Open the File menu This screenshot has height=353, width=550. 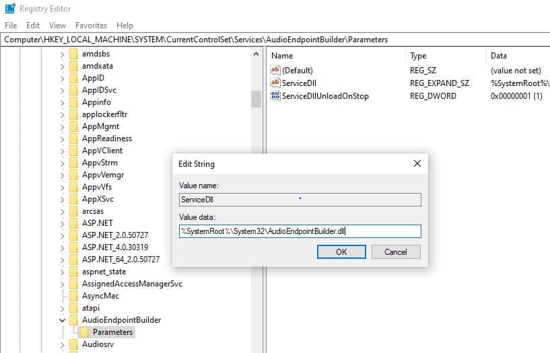[11, 26]
